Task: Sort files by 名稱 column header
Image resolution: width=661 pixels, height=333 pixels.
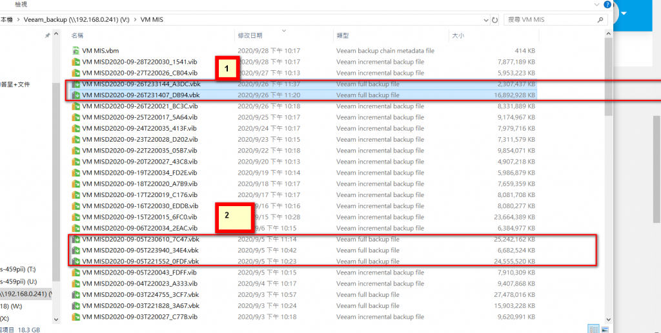Action: [x=77, y=35]
